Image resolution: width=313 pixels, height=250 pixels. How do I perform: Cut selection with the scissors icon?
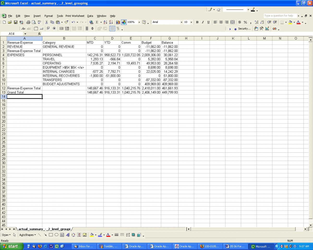(46, 22)
